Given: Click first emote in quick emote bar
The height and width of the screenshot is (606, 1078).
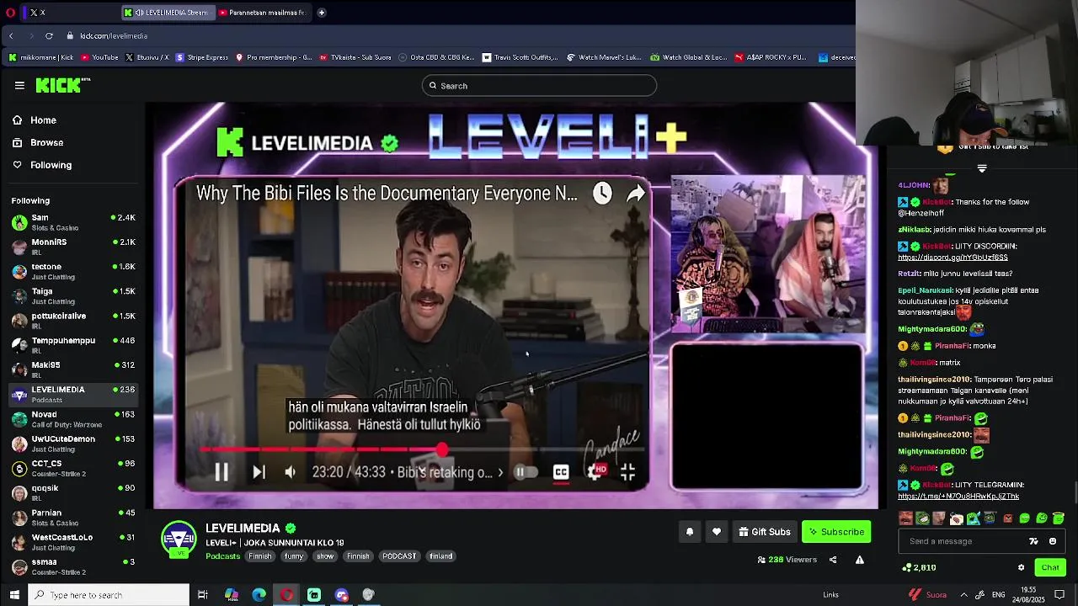Looking at the screenshot, I should [905, 518].
